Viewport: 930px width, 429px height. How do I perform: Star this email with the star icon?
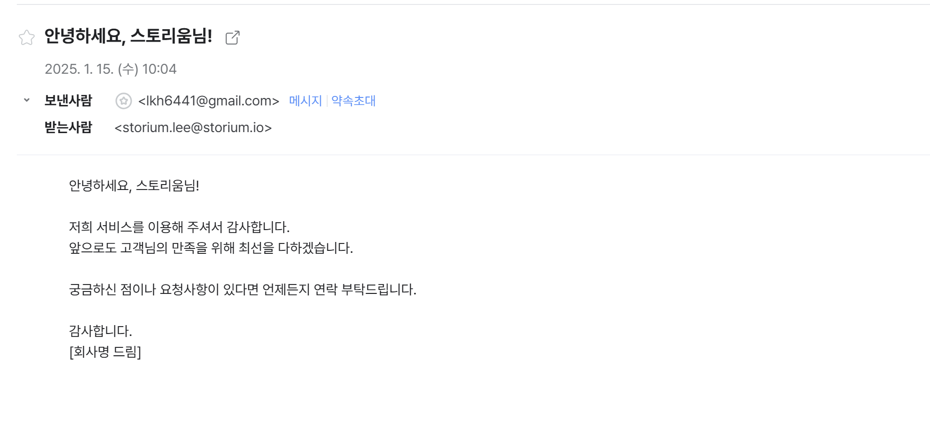pos(27,38)
